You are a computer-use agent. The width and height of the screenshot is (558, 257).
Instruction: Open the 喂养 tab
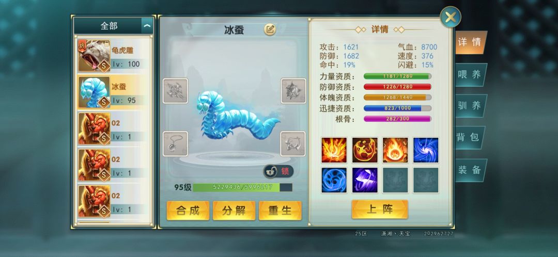pos(470,75)
